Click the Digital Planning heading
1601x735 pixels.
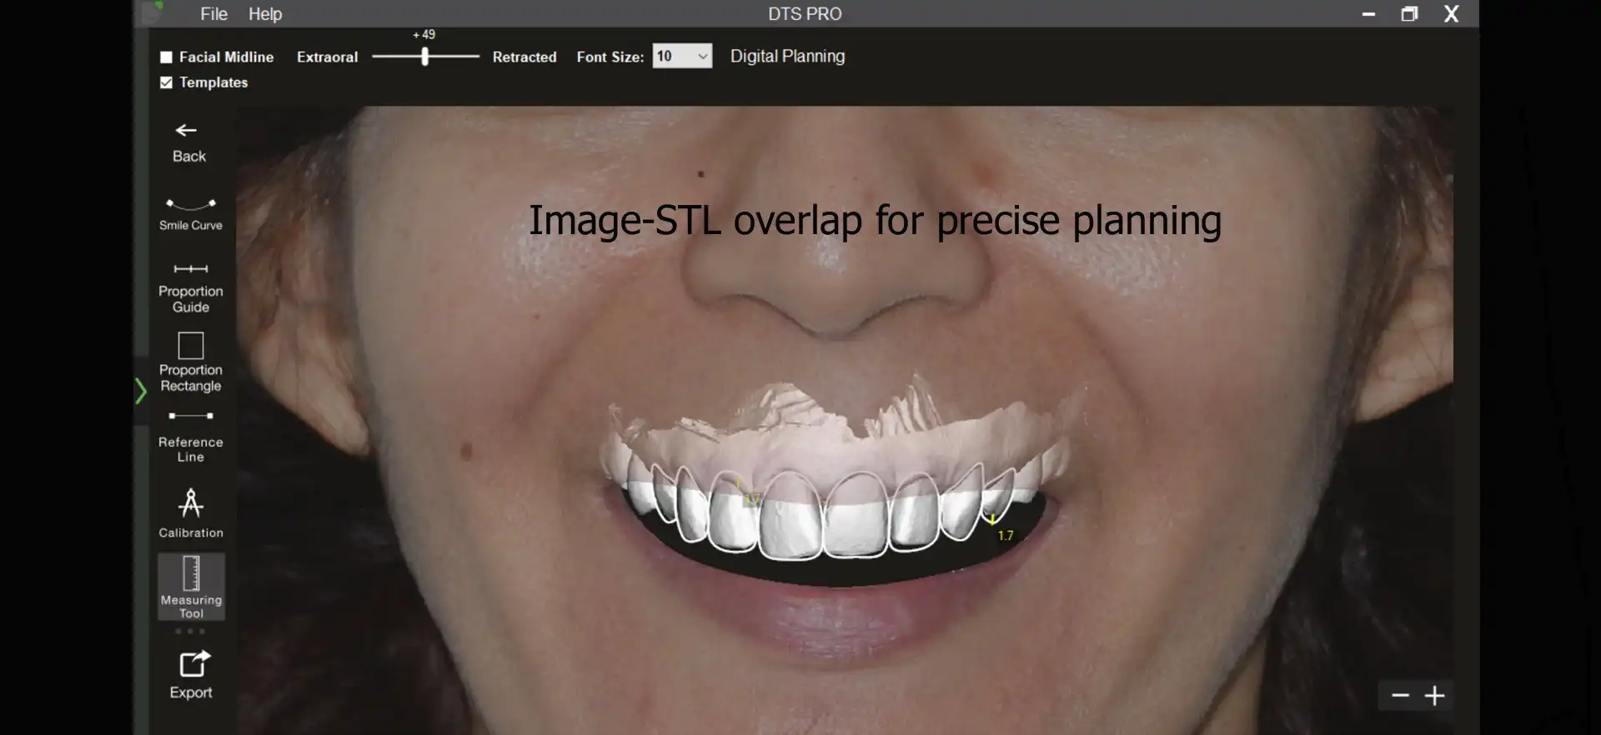pyautogui.click(x=787, y=56)
